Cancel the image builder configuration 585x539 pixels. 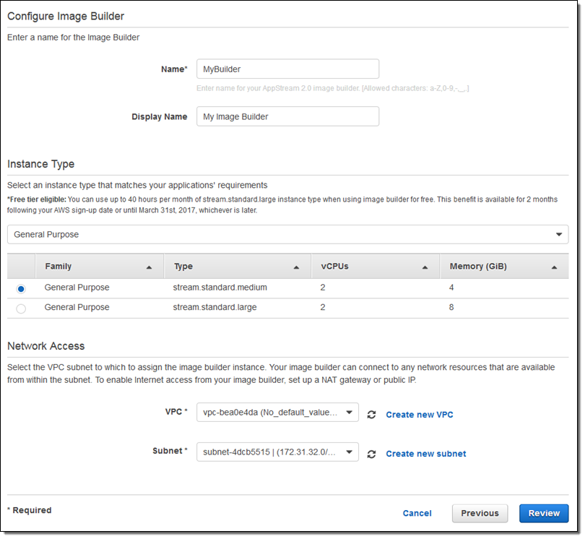(x=417, y=513)
